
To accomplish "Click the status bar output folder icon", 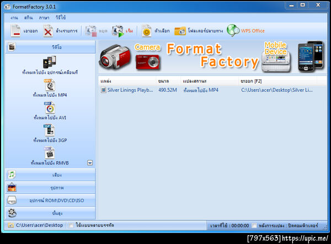I will (x=10, y=225).
